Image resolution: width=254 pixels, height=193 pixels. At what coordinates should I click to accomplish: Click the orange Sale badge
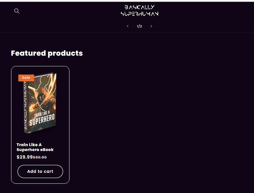click(x=26, y=78)
